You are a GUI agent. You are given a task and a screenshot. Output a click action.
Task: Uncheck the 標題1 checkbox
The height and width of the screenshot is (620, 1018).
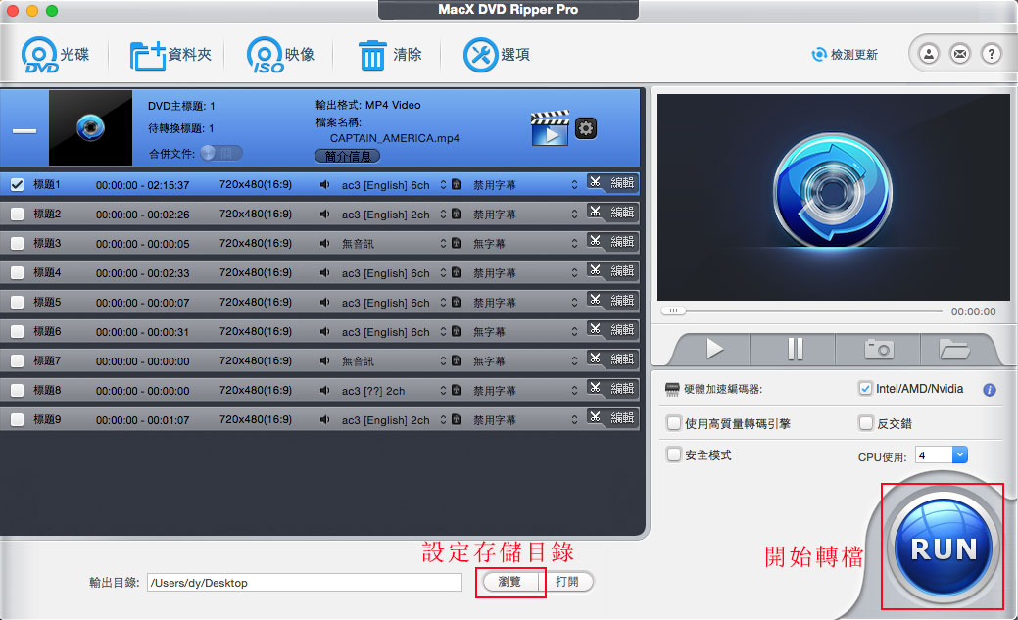pos(18,185)
